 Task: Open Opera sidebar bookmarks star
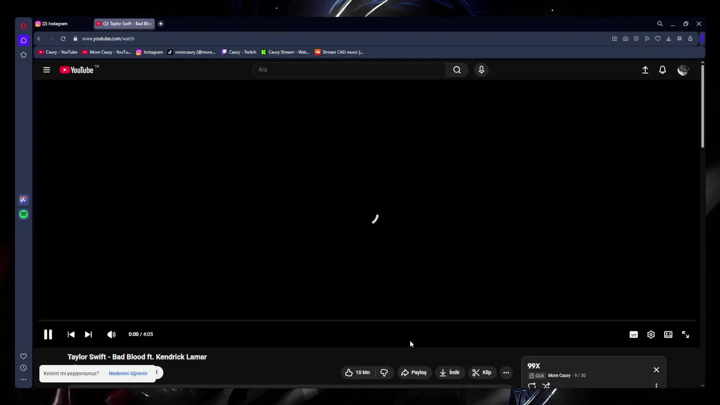tap(23, 55)
